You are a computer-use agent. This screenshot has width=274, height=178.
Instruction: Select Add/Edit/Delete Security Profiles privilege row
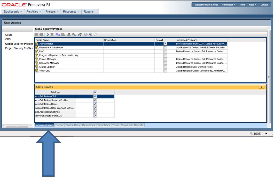coord(75,100)
